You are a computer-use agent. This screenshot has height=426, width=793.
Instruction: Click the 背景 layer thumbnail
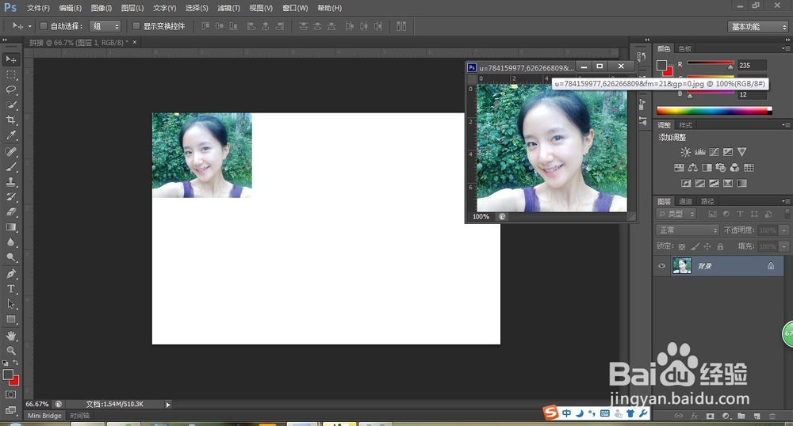(682, 266)
